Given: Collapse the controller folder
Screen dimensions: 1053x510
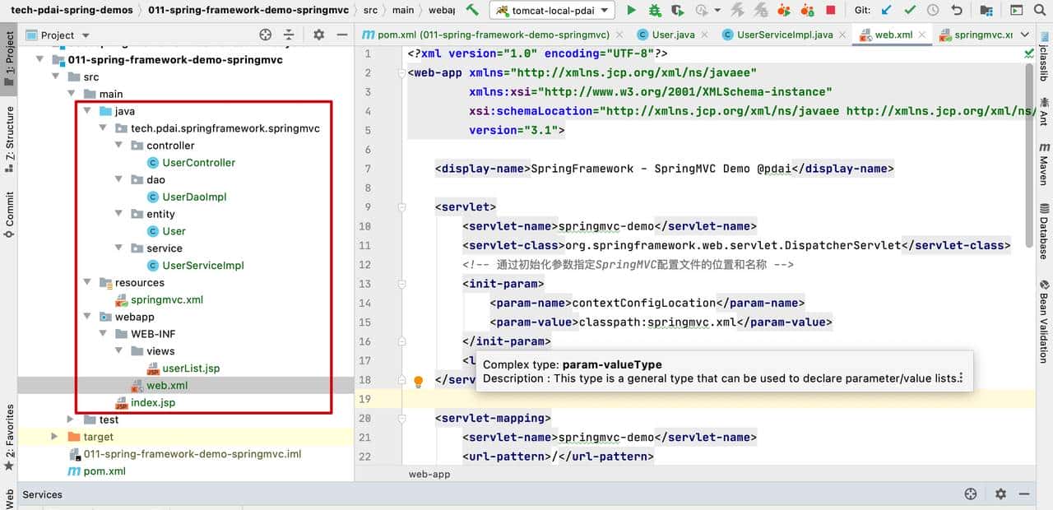Looking at the screenshot, I should (x=119, y=146).
